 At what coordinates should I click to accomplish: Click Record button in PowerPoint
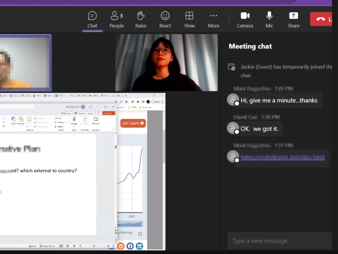tap(66, 113)
